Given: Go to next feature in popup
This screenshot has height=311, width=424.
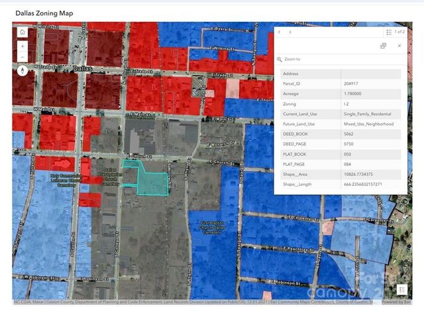Looking at the screenshot, I should (x=290, y=32).
